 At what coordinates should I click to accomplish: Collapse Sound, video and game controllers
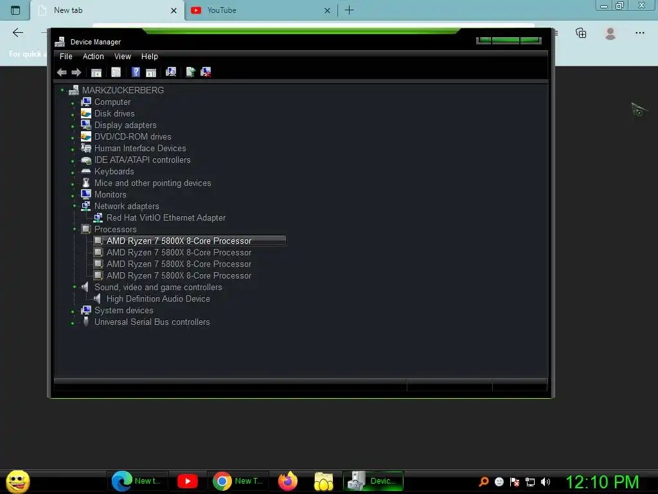coord(75,287)
